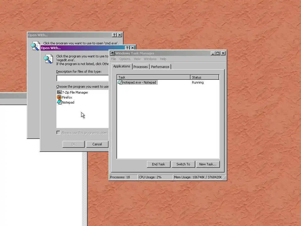The height and width of the screenshot is (226, 301).
Task: Click the scrollbar of the background window
Action: click(84, 189)
